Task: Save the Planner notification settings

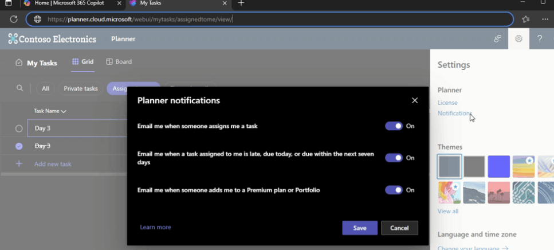Action: (360, 228)
